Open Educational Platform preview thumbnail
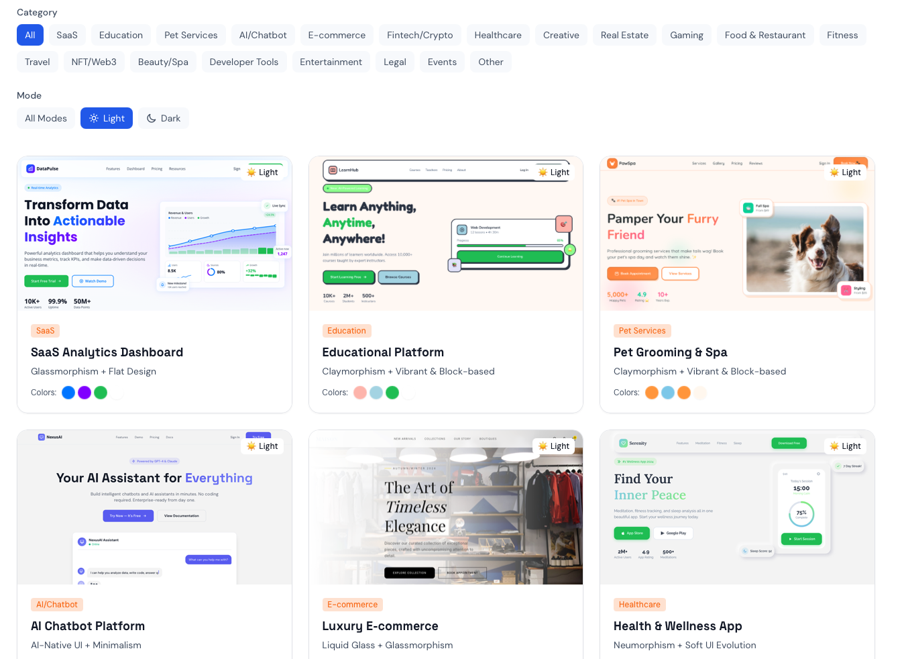The width and height of the screenshot is (904, 659). pos(446,234)
